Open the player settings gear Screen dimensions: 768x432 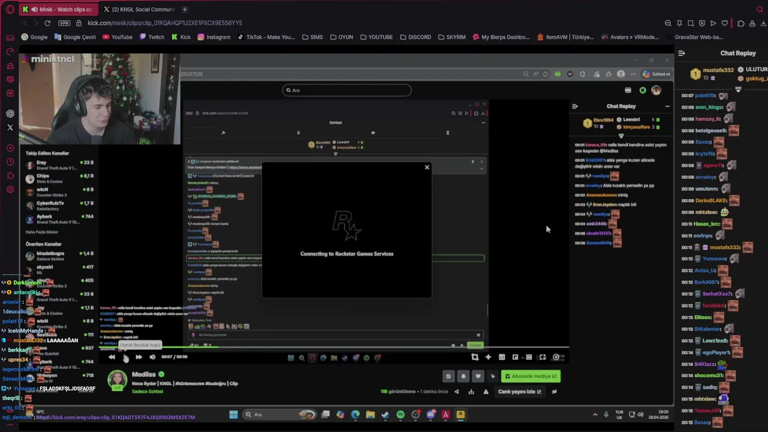pyautogui.click(x=556, y=357)
